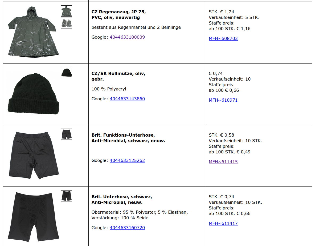Open the MFH~610971 link

coord(223,100)
